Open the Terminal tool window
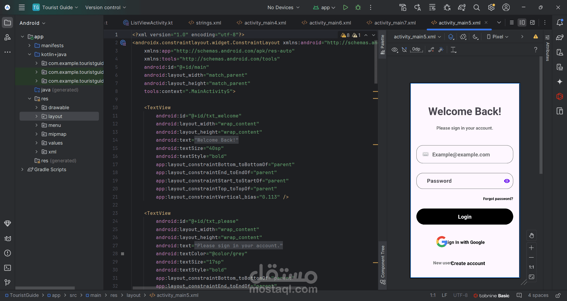This screenshot has height=301, width=567. tap(8, 268)
